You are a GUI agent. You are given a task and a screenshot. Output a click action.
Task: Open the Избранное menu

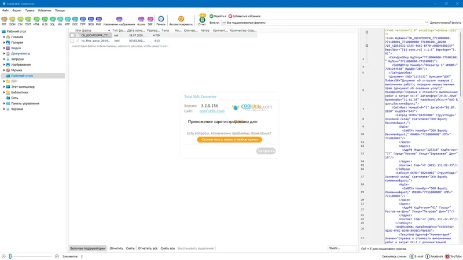click(x=45, y=10)
